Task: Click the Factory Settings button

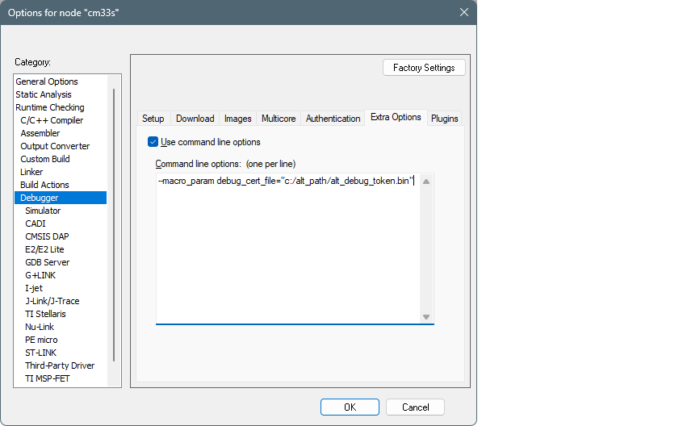Action: (x=424, y=68)
